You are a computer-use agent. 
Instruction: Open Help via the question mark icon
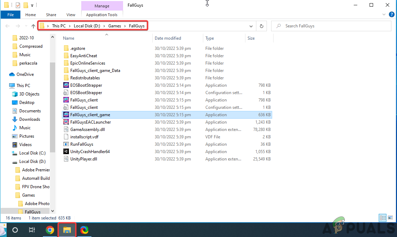392,14
